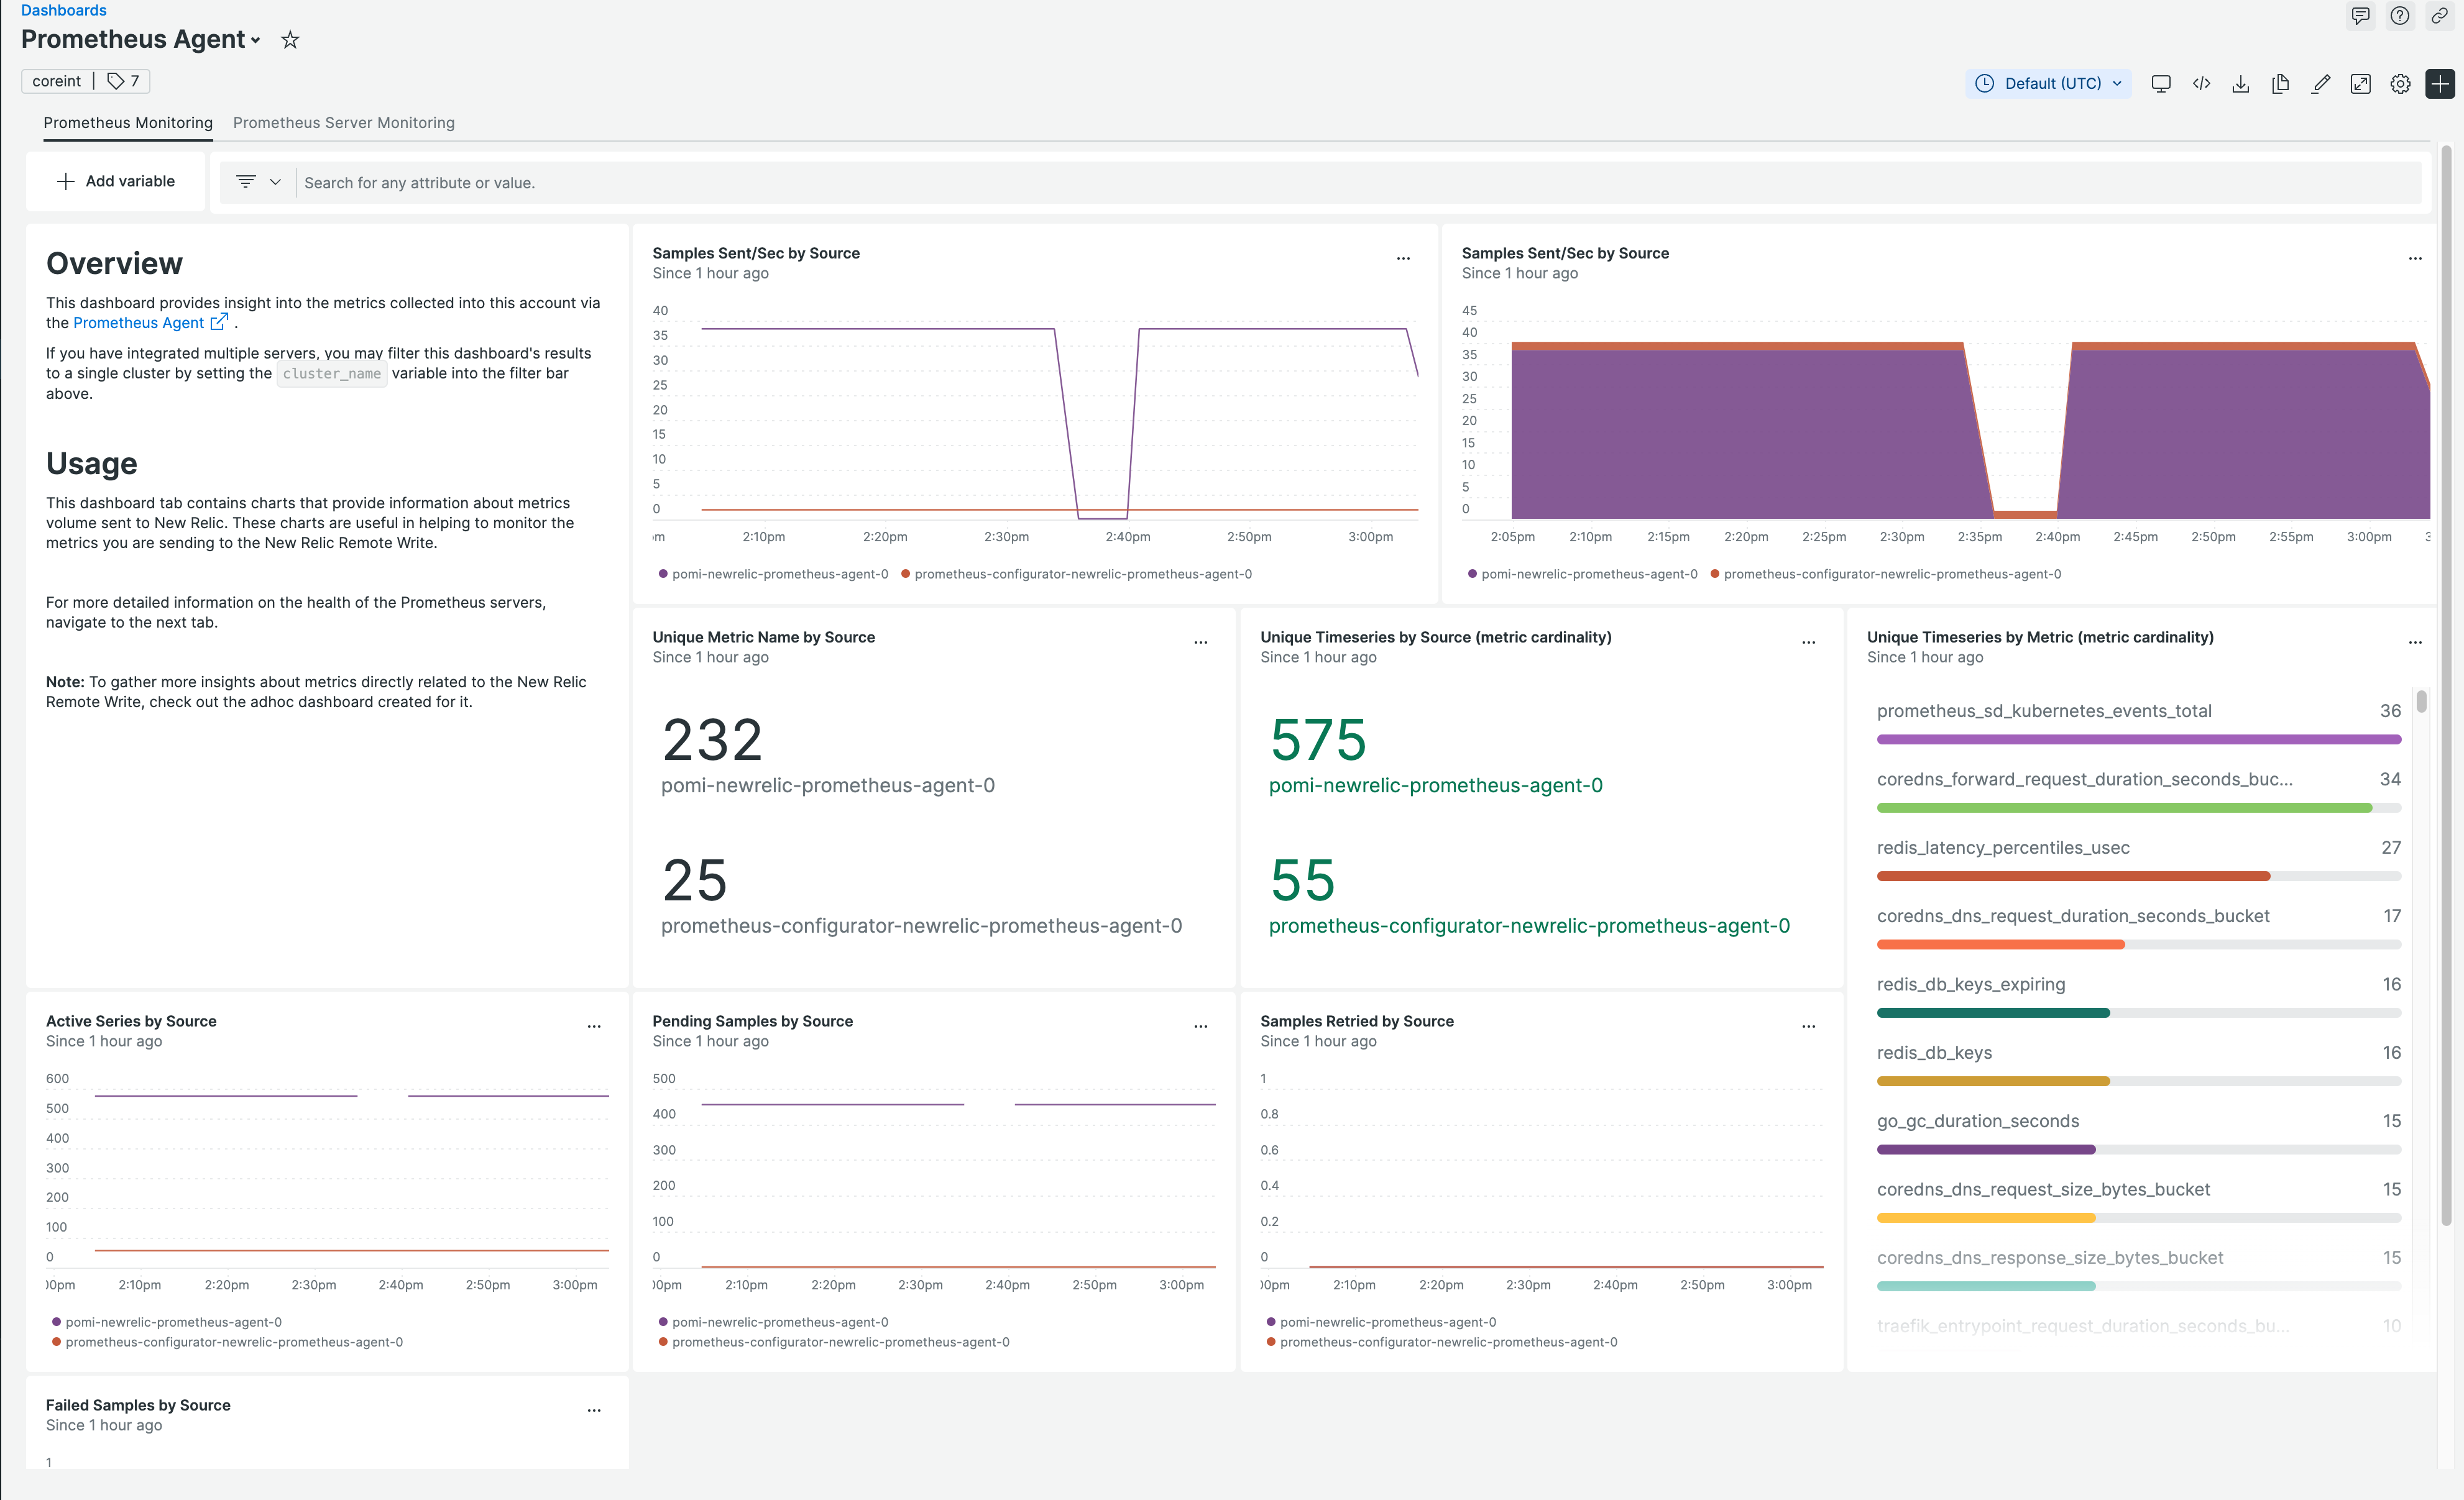Click the 232 unique metric name value
2464x1500 pixels.
712,741
